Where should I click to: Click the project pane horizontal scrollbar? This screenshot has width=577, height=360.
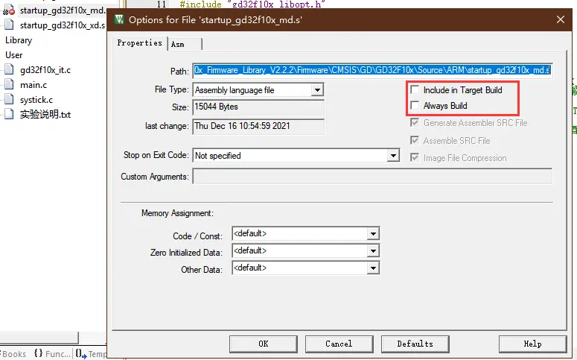tap(39, 337)
